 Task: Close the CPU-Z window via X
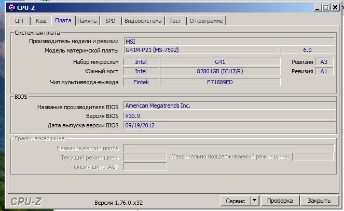[335, 8]
